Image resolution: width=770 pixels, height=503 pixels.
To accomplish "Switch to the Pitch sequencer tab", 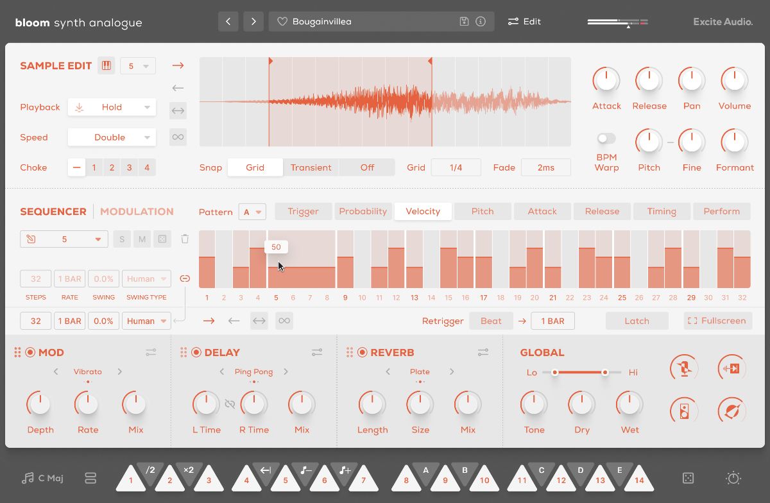I will [483, 211].
